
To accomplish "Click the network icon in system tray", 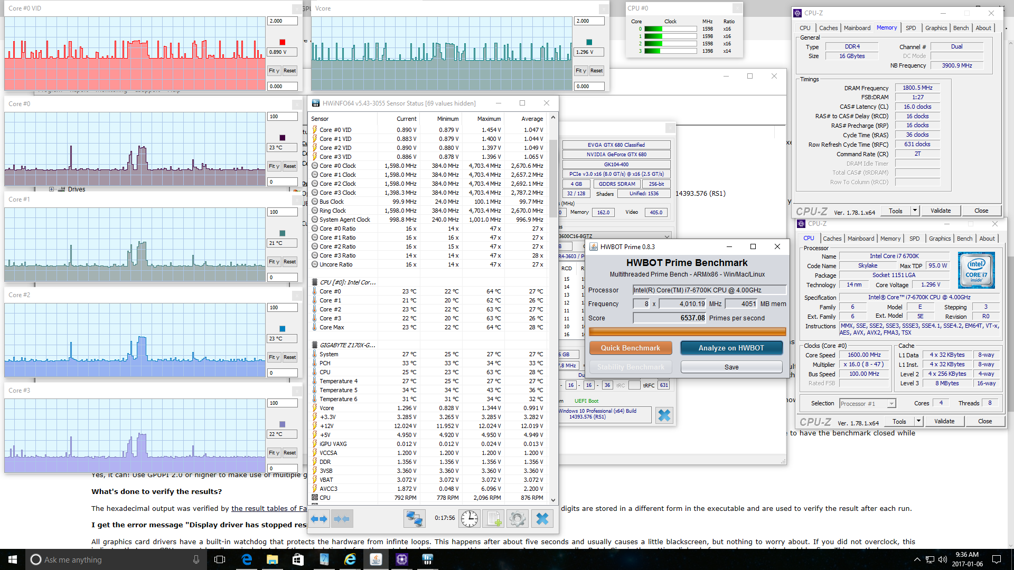I will click(930, 559).
